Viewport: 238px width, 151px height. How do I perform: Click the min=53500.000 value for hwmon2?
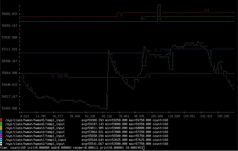click(116, 144)
